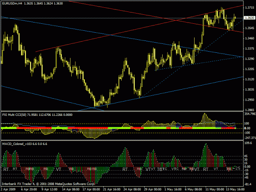This screenshot has width=256, height=192.
Task: Click the 6 May 08:00 time label
Action: click(x=193, y=190)
